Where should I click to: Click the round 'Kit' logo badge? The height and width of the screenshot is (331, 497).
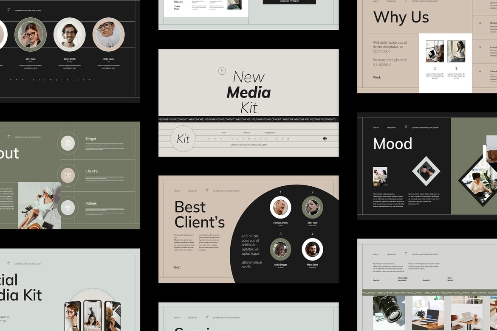(183, 138)
